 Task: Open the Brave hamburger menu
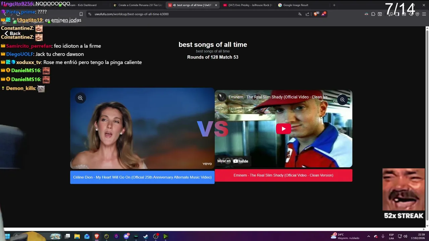click(424, 14)
